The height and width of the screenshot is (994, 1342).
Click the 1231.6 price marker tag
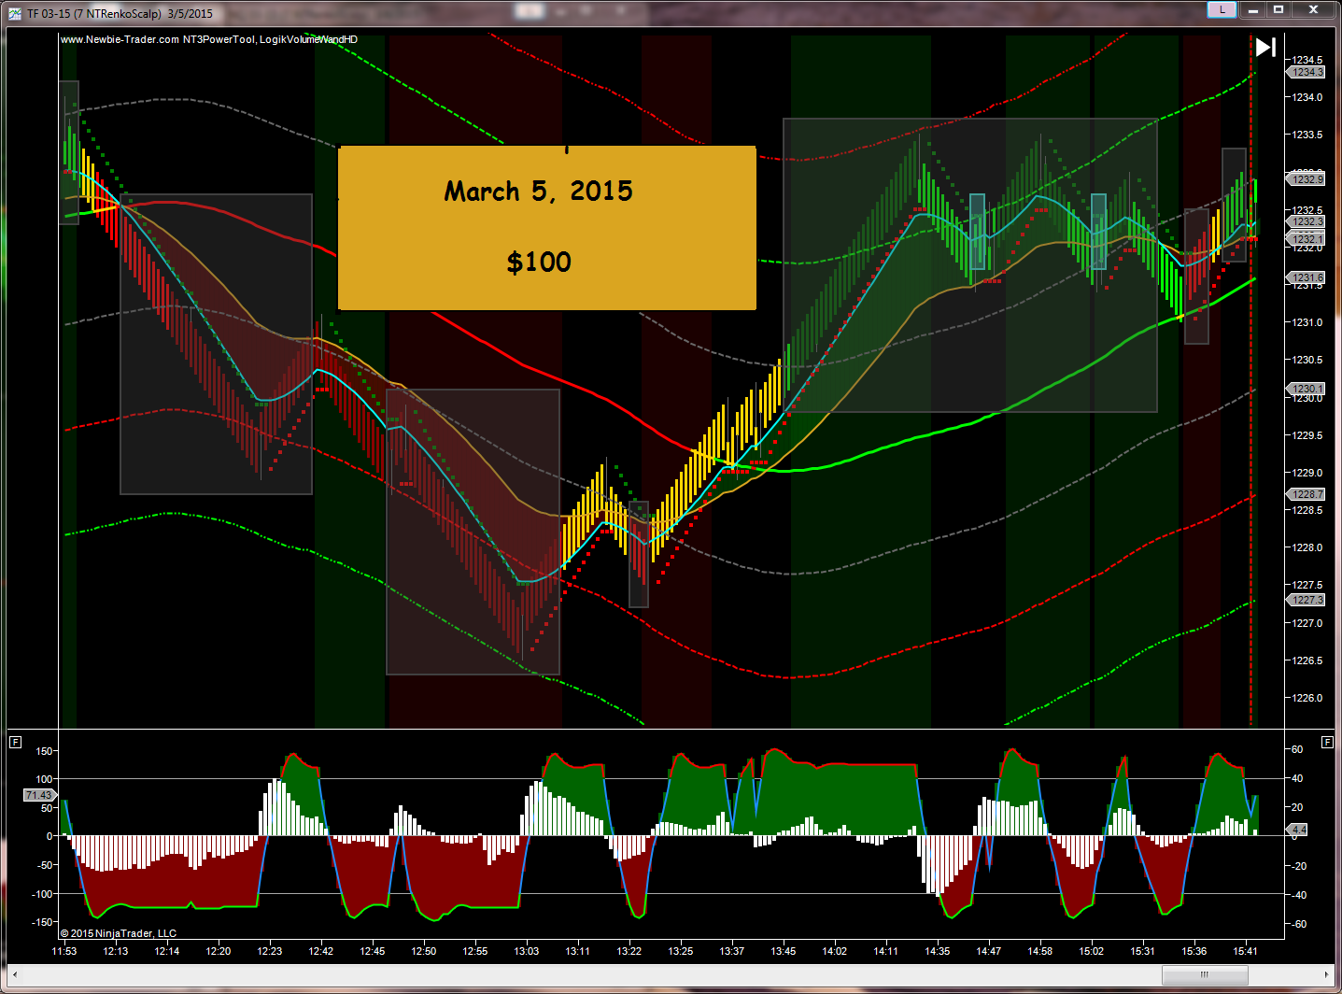[x=1307, y=277]
